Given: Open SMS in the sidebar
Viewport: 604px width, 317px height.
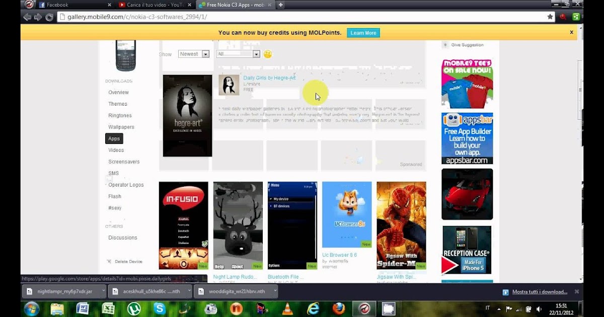Looking at the screenshot, I should 113,174.
